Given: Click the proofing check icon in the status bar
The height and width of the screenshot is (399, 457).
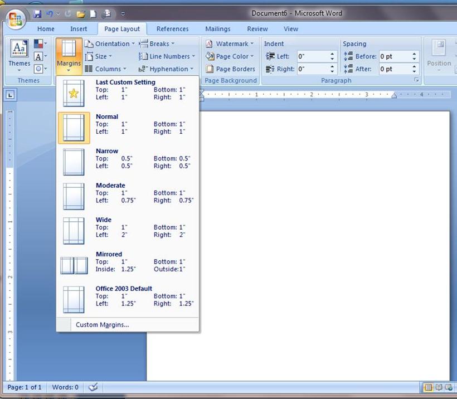Looking at the screenshot, I should tap(93, 387).
